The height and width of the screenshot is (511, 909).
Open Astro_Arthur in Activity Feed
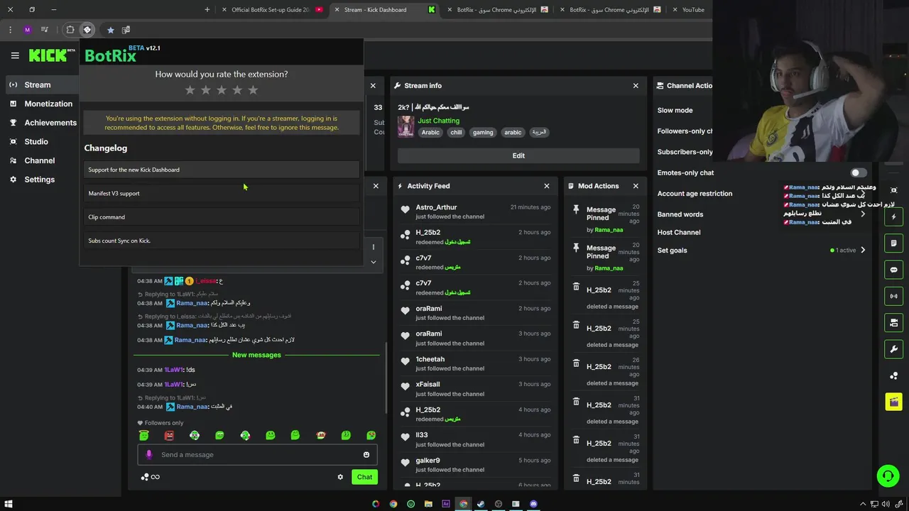436,207
